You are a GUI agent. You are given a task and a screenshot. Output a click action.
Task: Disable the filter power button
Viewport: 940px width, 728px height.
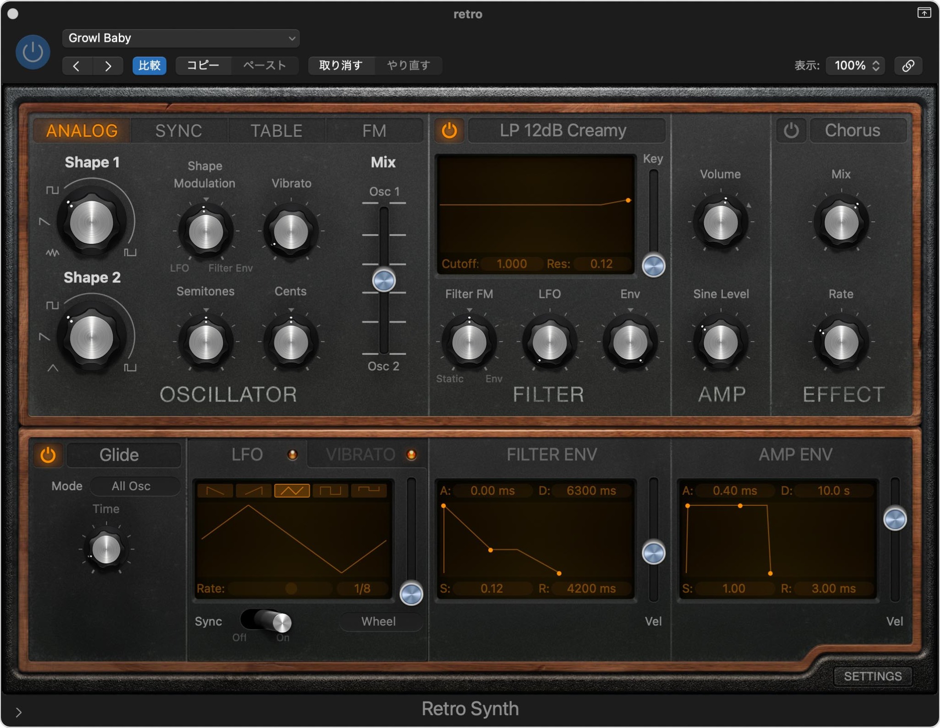click(x=449, y=131)
